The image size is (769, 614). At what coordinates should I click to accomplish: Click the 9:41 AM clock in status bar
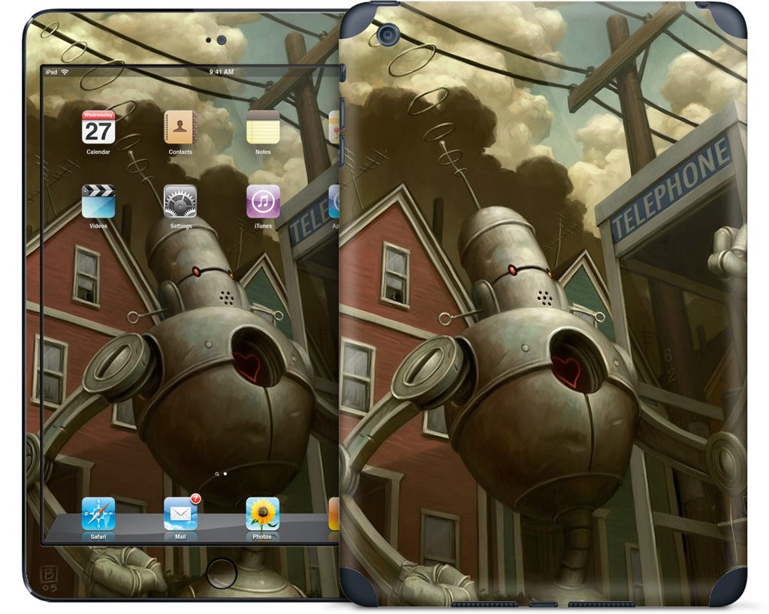pos(222,72)
